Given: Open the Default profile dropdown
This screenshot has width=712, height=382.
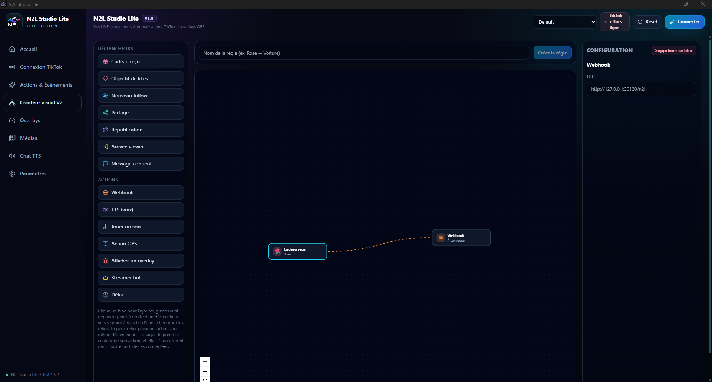Looking at the screenshot, I should coord(564,22).
